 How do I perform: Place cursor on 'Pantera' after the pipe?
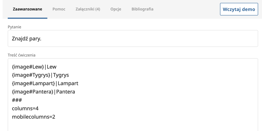coord(65,92)
